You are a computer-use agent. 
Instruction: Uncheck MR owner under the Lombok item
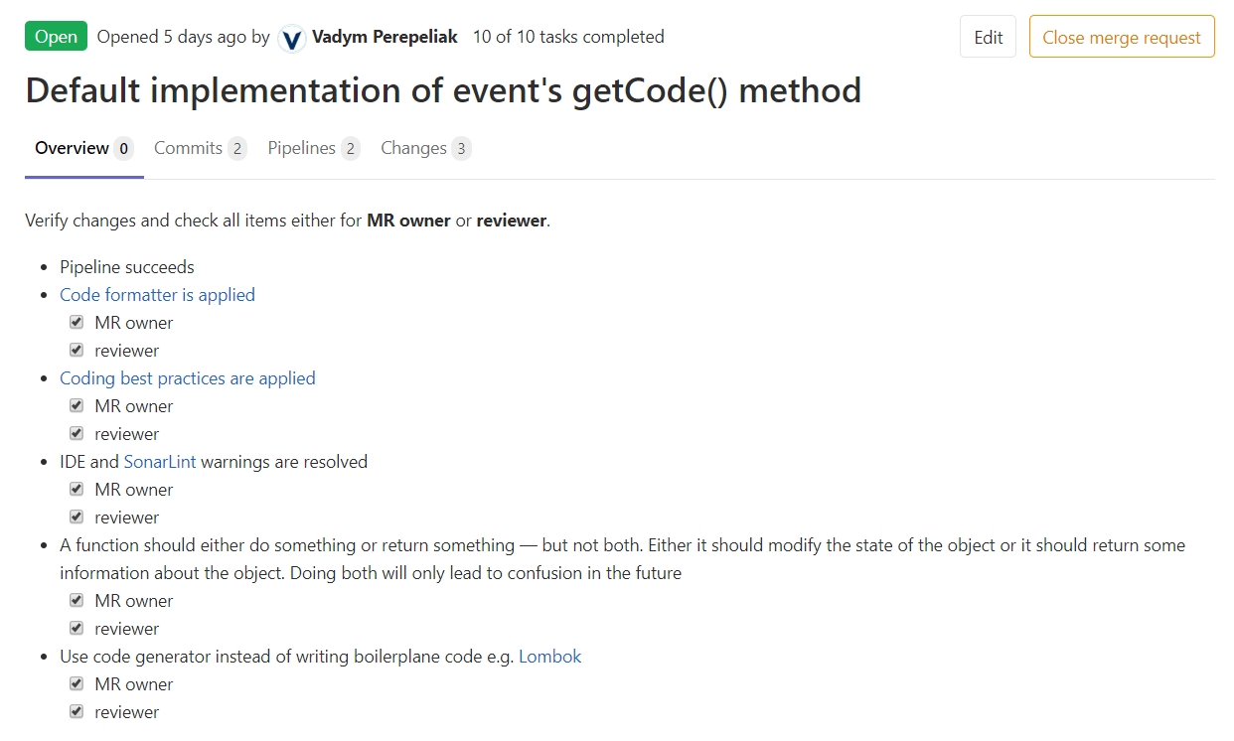click(x=77, y=683)
